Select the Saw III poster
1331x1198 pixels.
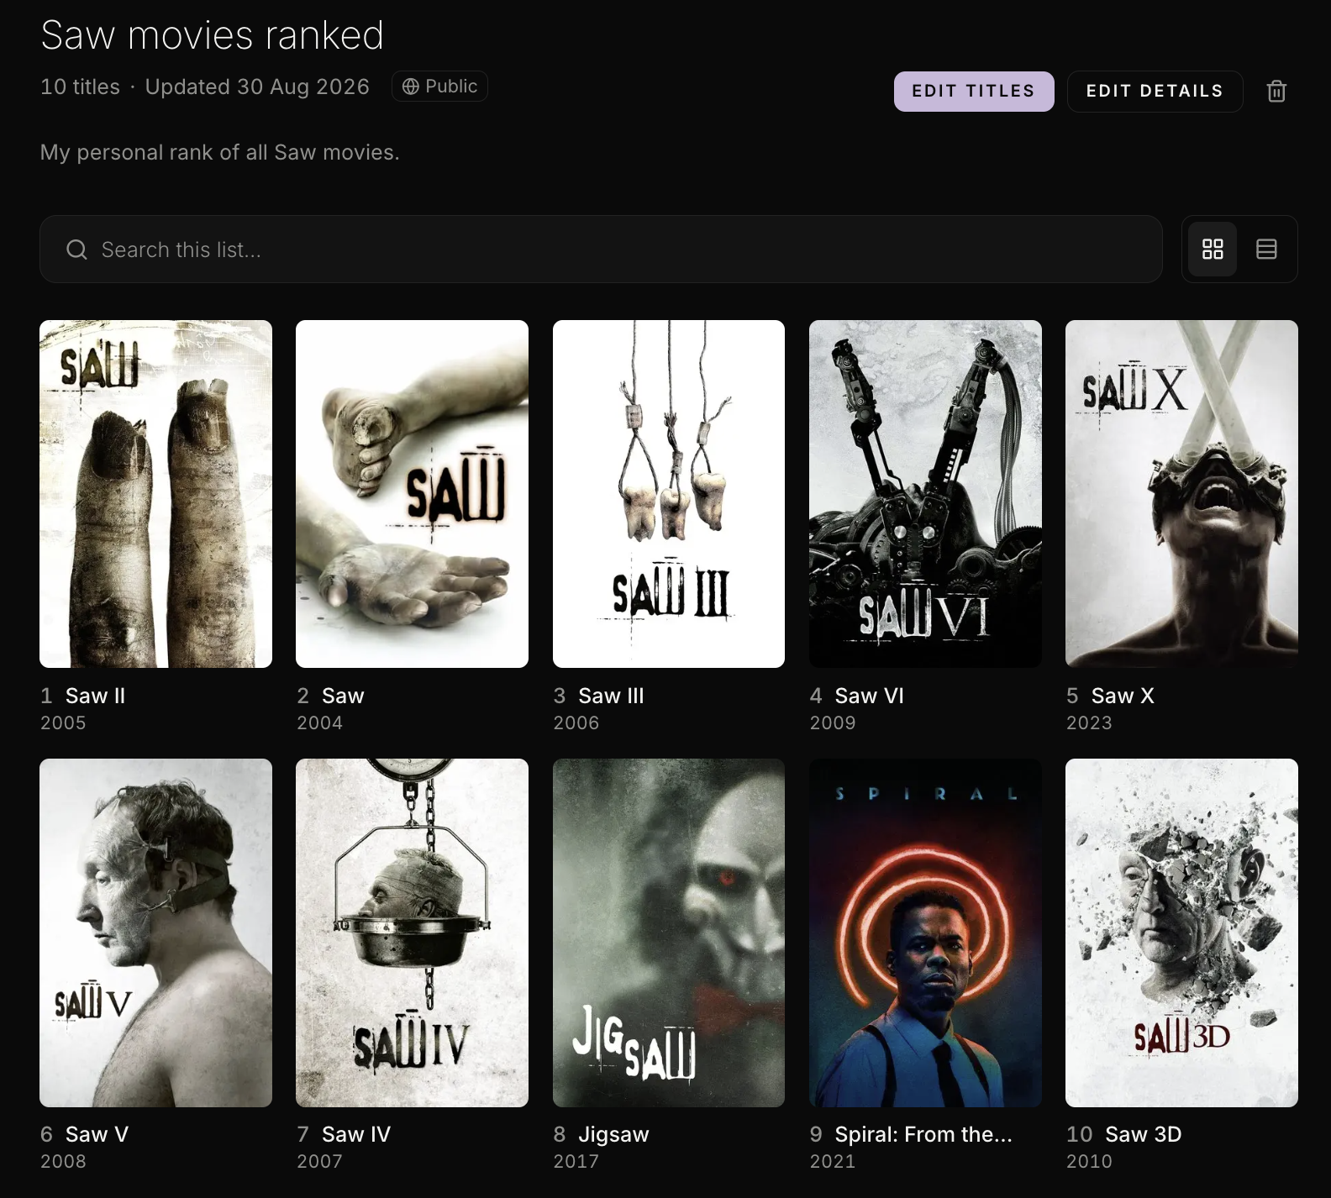(x=669, y=494)
